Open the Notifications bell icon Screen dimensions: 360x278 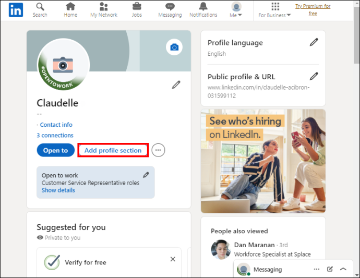point(203,7)
